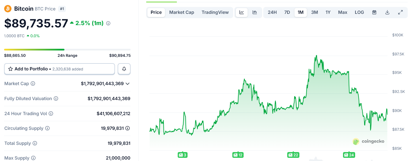Select the 3M time range

(x=315, y=12)
